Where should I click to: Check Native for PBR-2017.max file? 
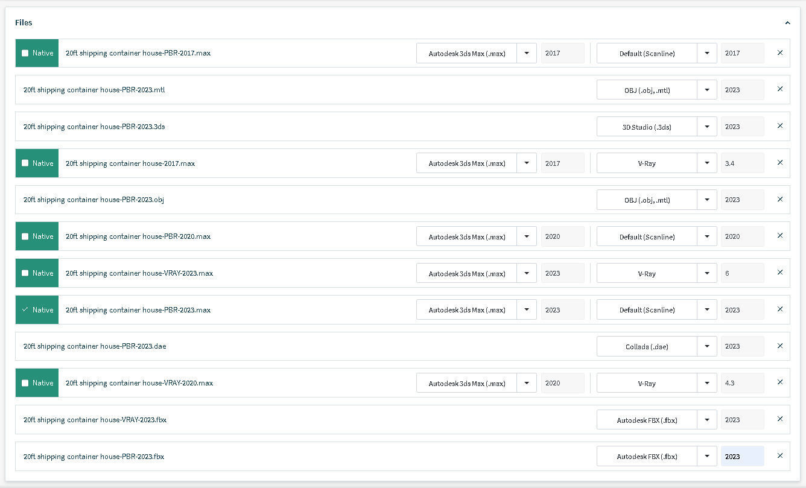pyautogui.click(x=25, y=53)
